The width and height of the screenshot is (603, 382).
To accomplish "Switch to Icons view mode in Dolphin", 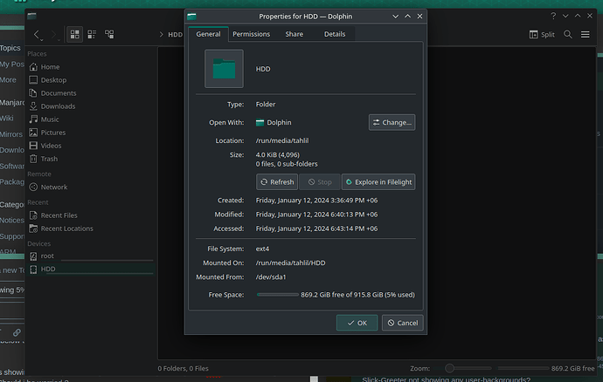I will tap(74, 35).
